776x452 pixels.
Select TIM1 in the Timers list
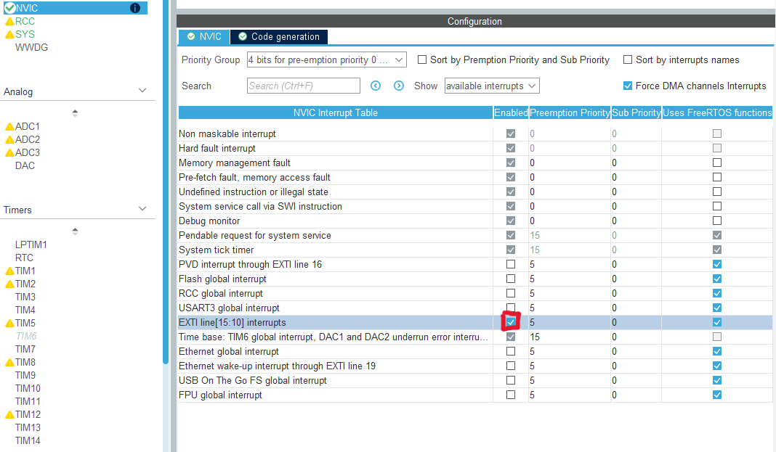pos(25,271)
